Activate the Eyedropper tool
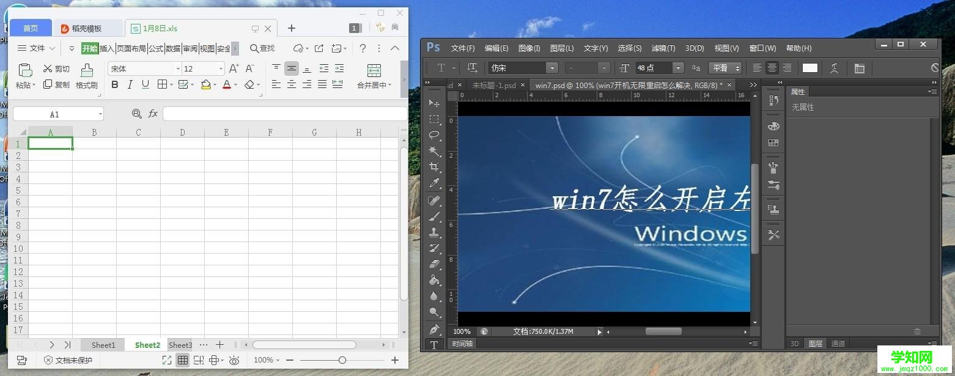 [x=434, y=182]
